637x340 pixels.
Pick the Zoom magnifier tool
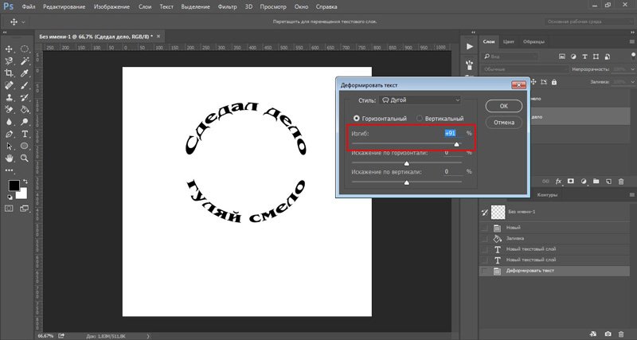click(x=25, y=158)
